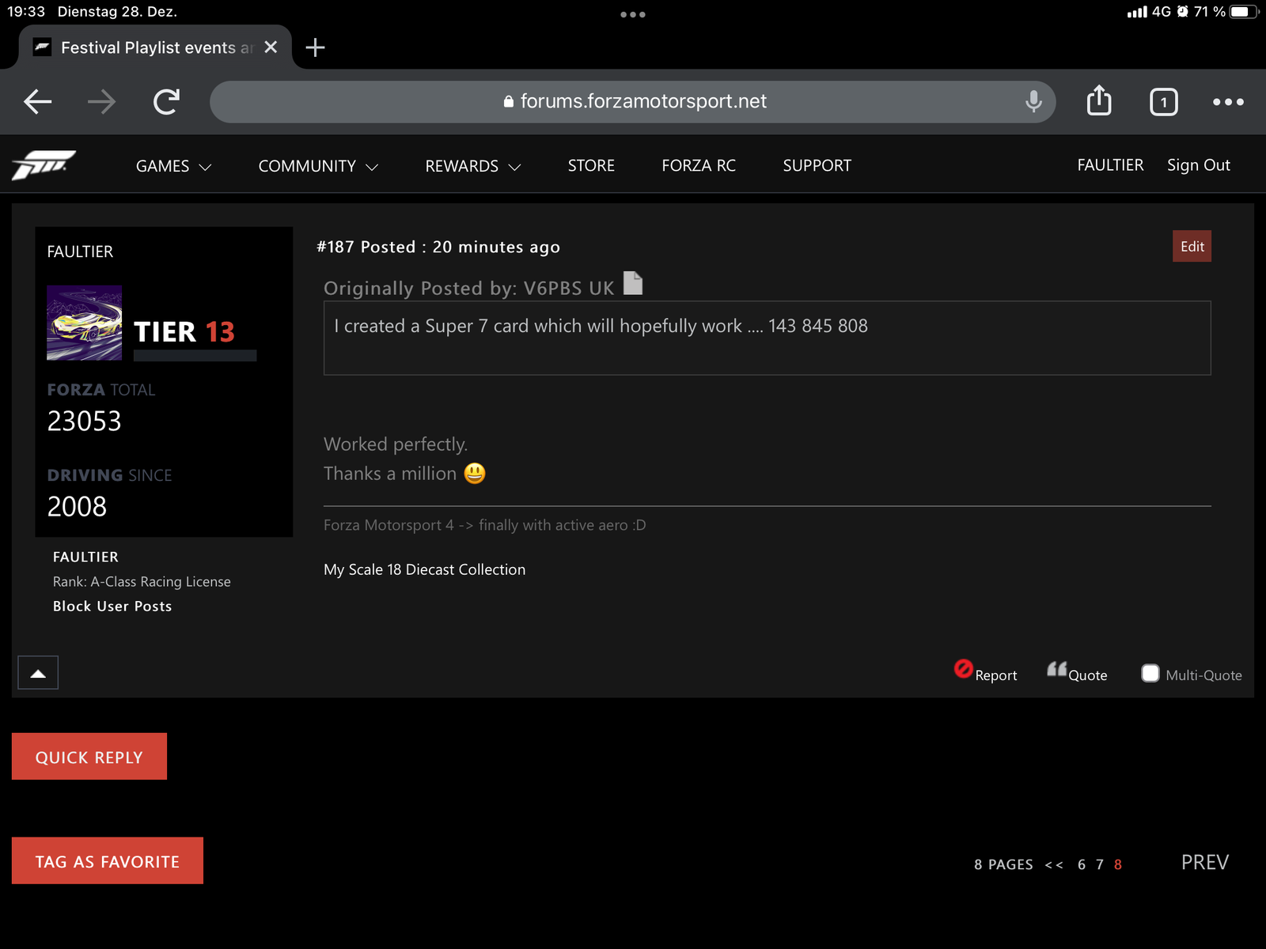Open the browser share menu
Image resolution: width=1266 pixels, height=949 pixels.
coord(1099,100)
